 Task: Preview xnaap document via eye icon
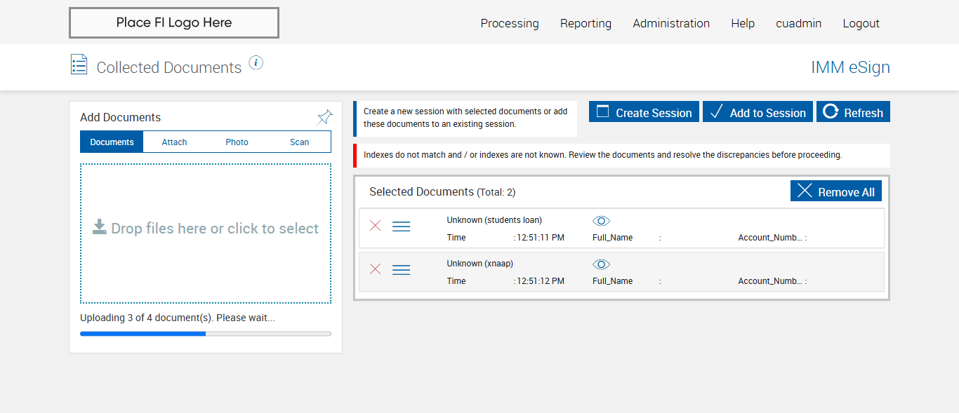[601, 264]
